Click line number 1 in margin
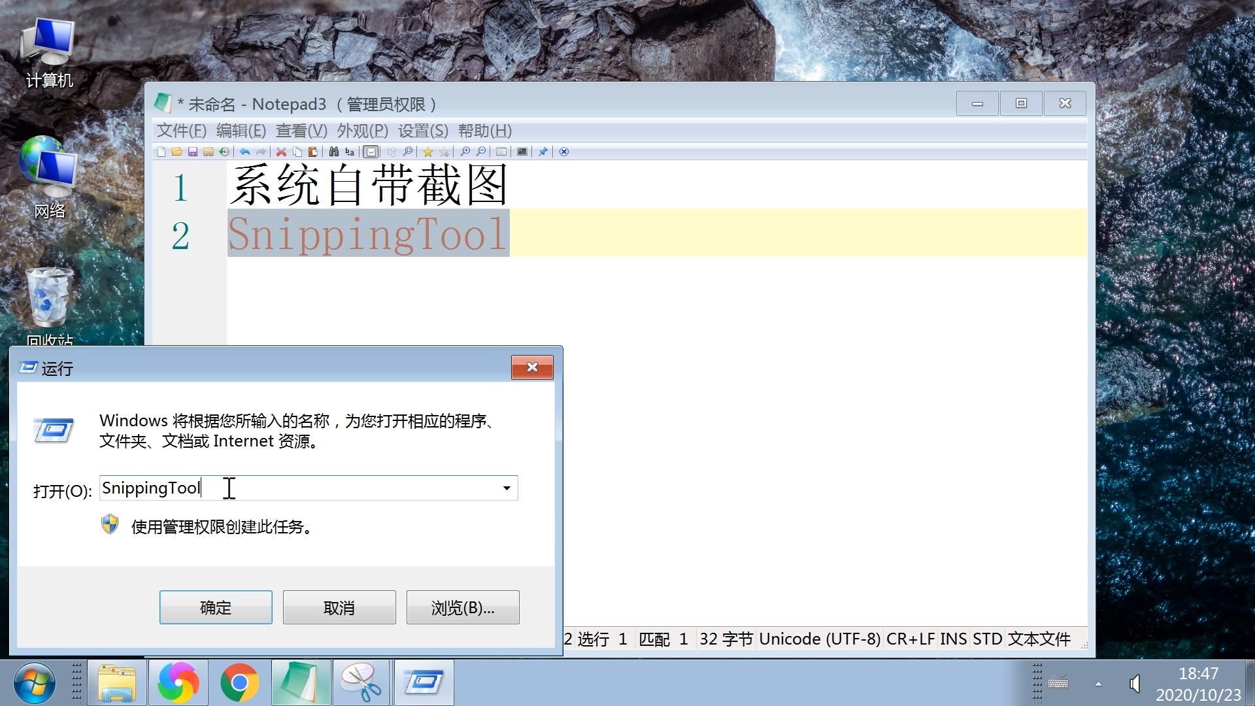 coord(180,188)
